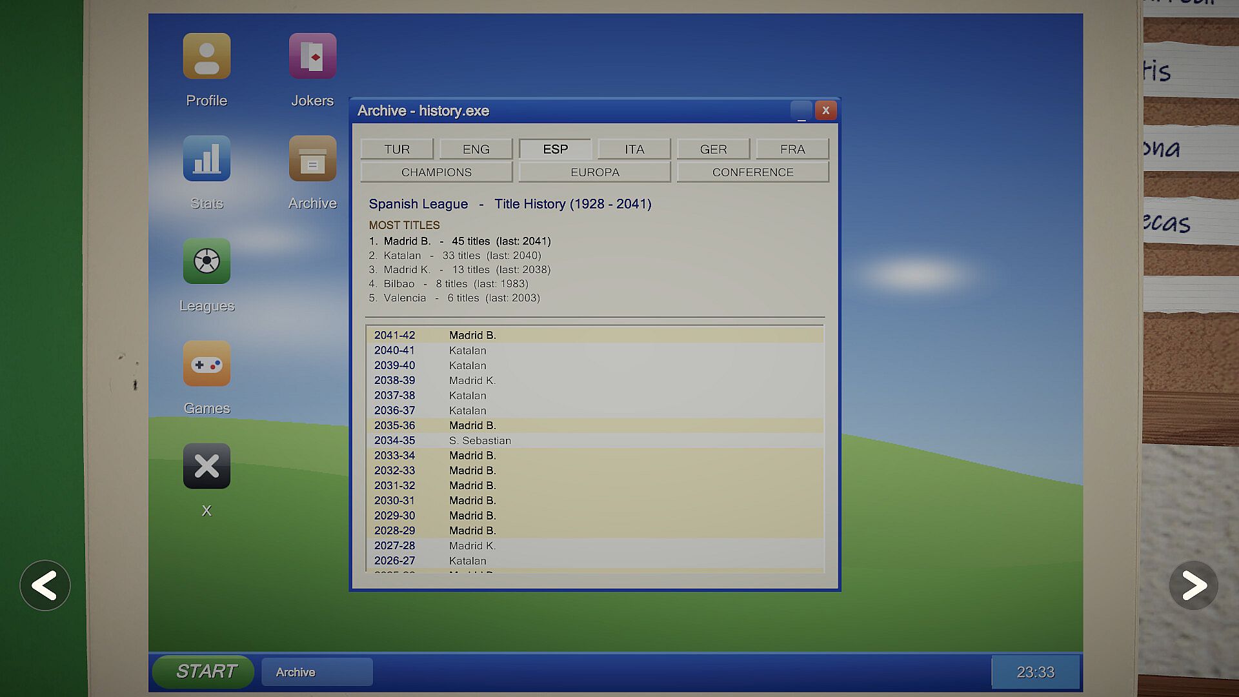1239x697 pixels.
Task: Select the 2035-36 Madrid B. row
Action: [x=595, y=425]
